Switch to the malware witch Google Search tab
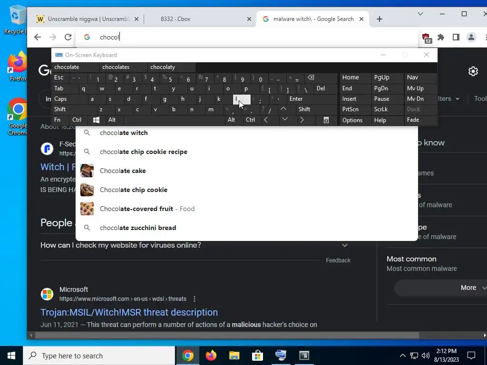This screenshot has width=487, height=365. (x=313, y=19)
